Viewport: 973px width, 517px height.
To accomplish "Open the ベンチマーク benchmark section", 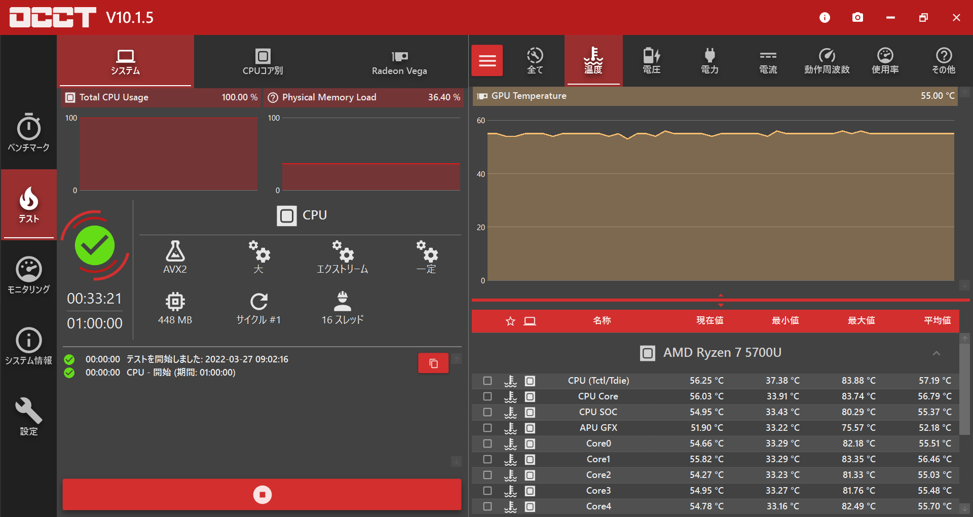I will tap(28, 133).
